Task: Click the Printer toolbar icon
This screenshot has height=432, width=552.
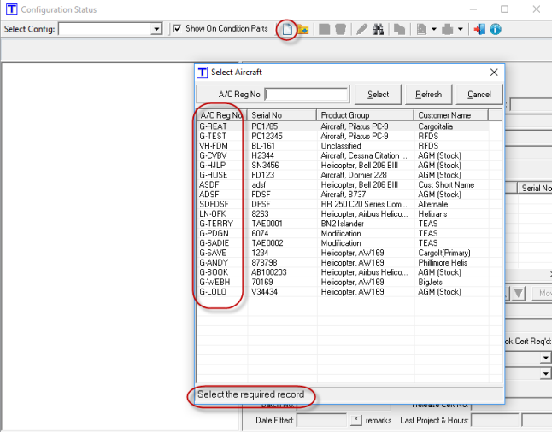Action: coord(448,29)
